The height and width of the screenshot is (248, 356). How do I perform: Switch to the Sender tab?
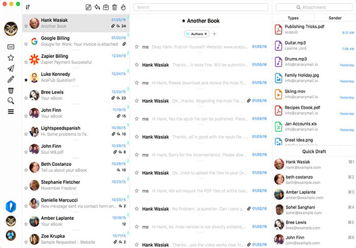pos(335,18)
